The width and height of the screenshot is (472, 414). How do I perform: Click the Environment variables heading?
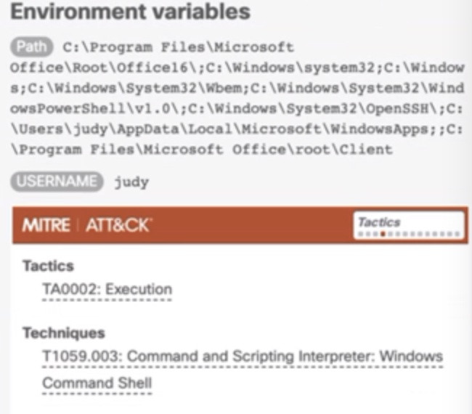point(130,12)
